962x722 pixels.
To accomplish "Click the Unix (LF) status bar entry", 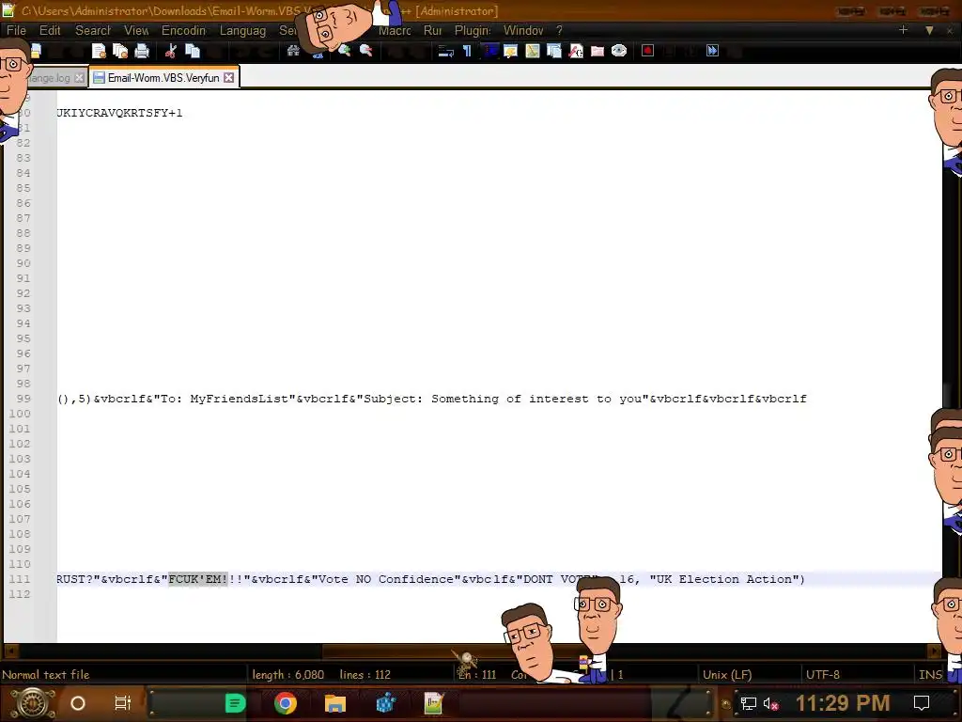I will [x=727, y=675].
